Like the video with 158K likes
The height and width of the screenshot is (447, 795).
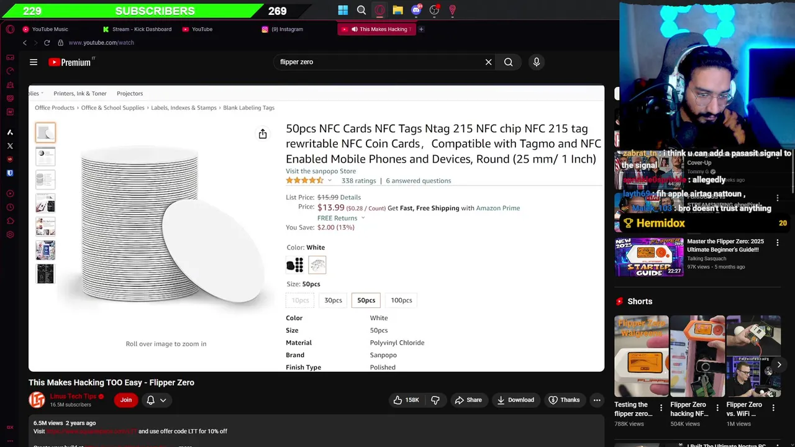(x=406, y=400)
